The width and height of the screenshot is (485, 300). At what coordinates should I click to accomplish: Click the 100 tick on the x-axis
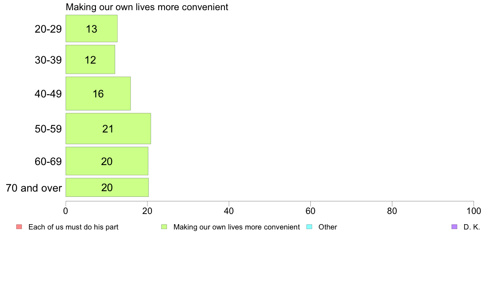(474, 211)
